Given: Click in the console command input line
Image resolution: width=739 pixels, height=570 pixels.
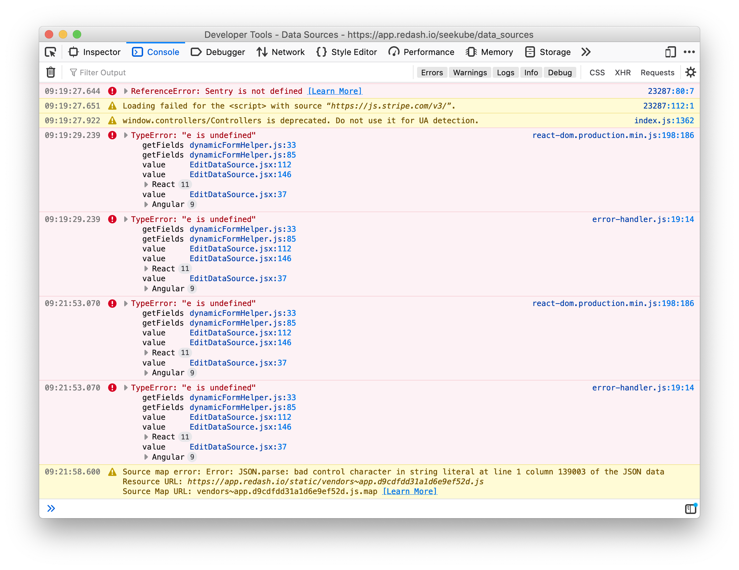Looking at the screenshot, I should pyautogui.click(x=367, y=508).
